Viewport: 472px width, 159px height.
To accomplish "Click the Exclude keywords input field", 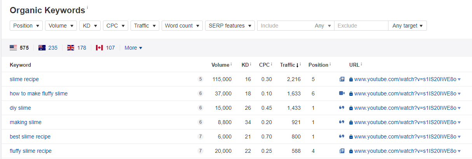I will click(x=361, y=26).
